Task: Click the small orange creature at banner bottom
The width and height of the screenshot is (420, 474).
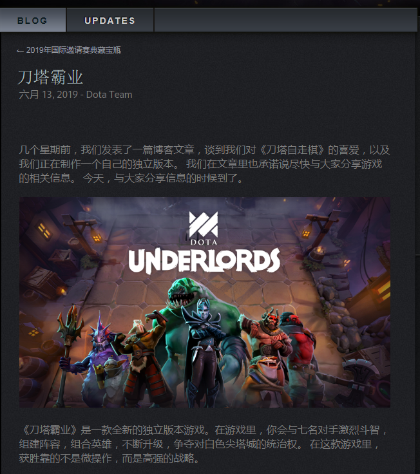Action: point(266,379)
